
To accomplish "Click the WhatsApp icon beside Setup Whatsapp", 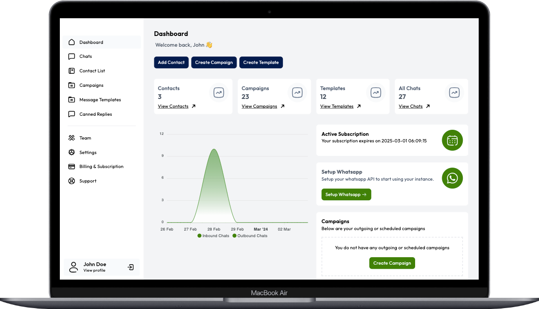I will pos(452,178).
